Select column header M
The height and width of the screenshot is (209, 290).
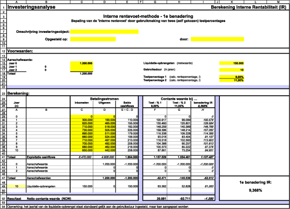pyautogui.click(x=278, y=2)
